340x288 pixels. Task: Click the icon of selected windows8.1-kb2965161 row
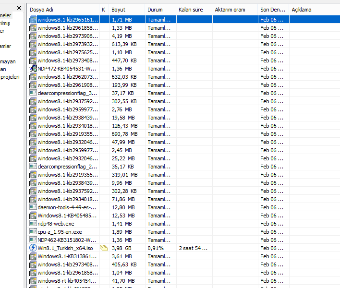[33, 20]
